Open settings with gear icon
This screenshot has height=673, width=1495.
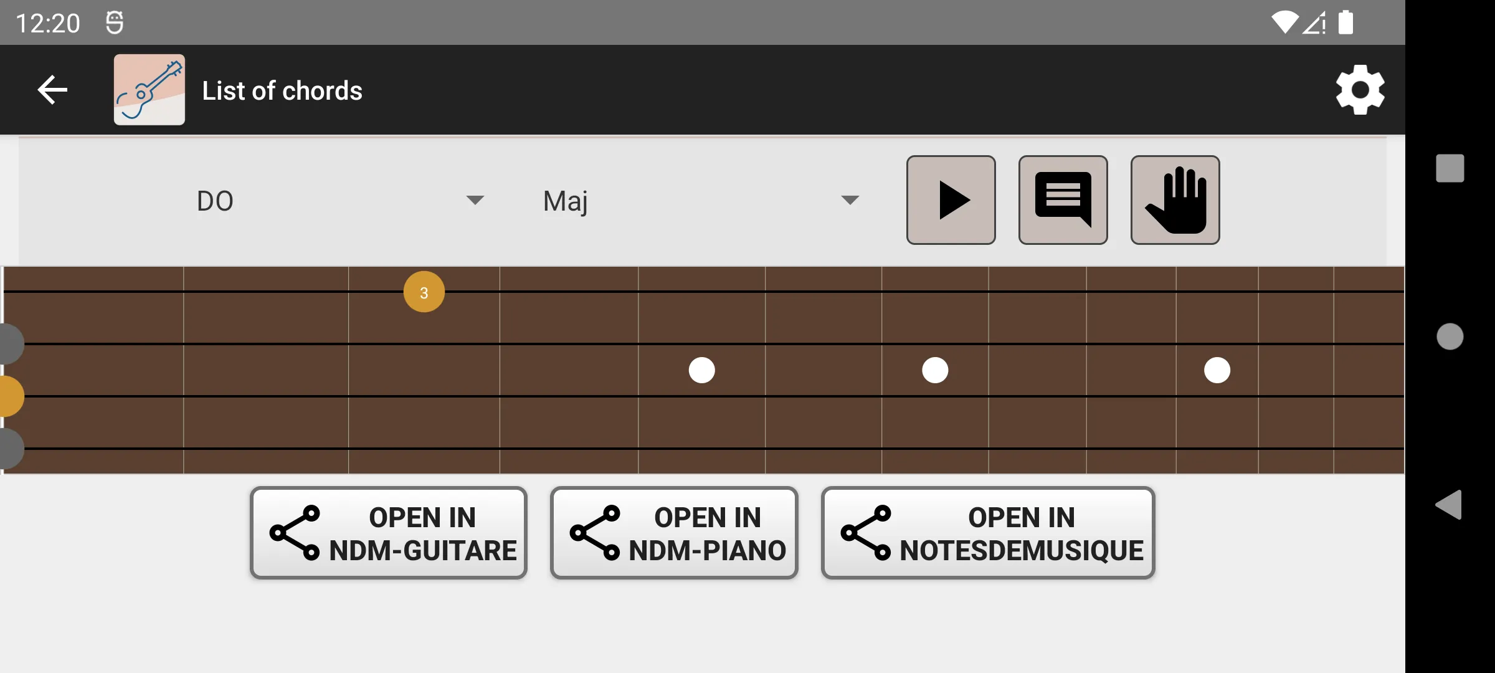tap(1359, 90)
